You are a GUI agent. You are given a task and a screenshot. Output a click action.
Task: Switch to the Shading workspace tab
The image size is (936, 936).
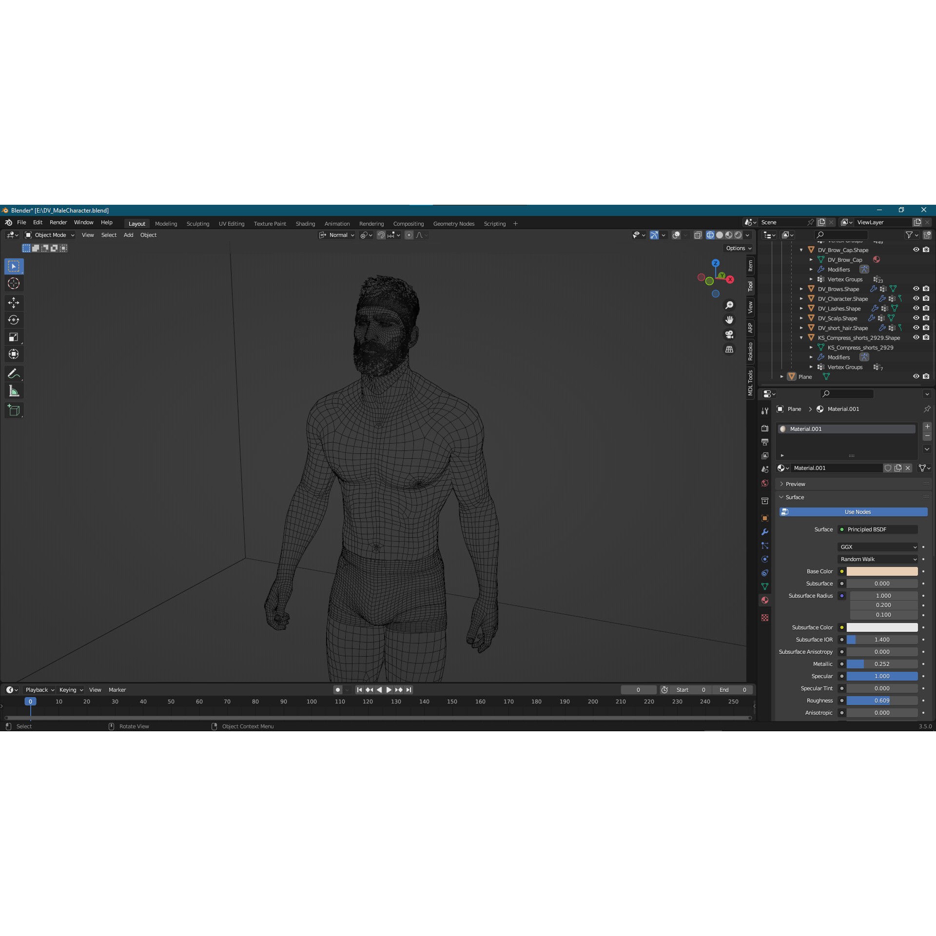coord(305,223)
